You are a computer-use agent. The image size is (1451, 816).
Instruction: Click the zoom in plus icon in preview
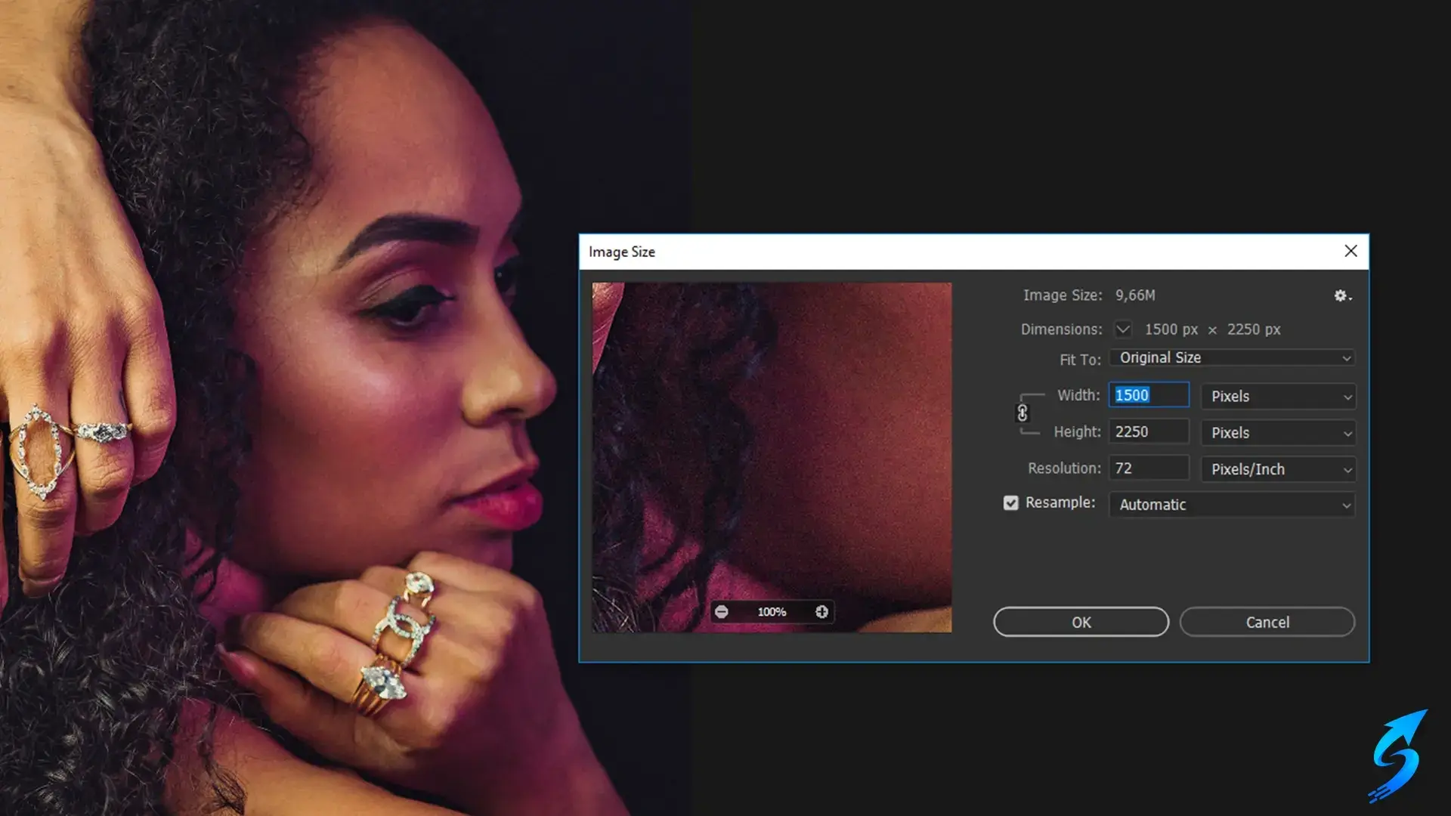point(821,611)
